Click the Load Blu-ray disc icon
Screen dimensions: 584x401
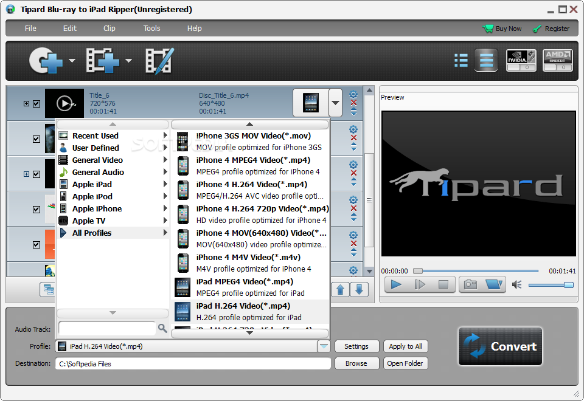46,60
